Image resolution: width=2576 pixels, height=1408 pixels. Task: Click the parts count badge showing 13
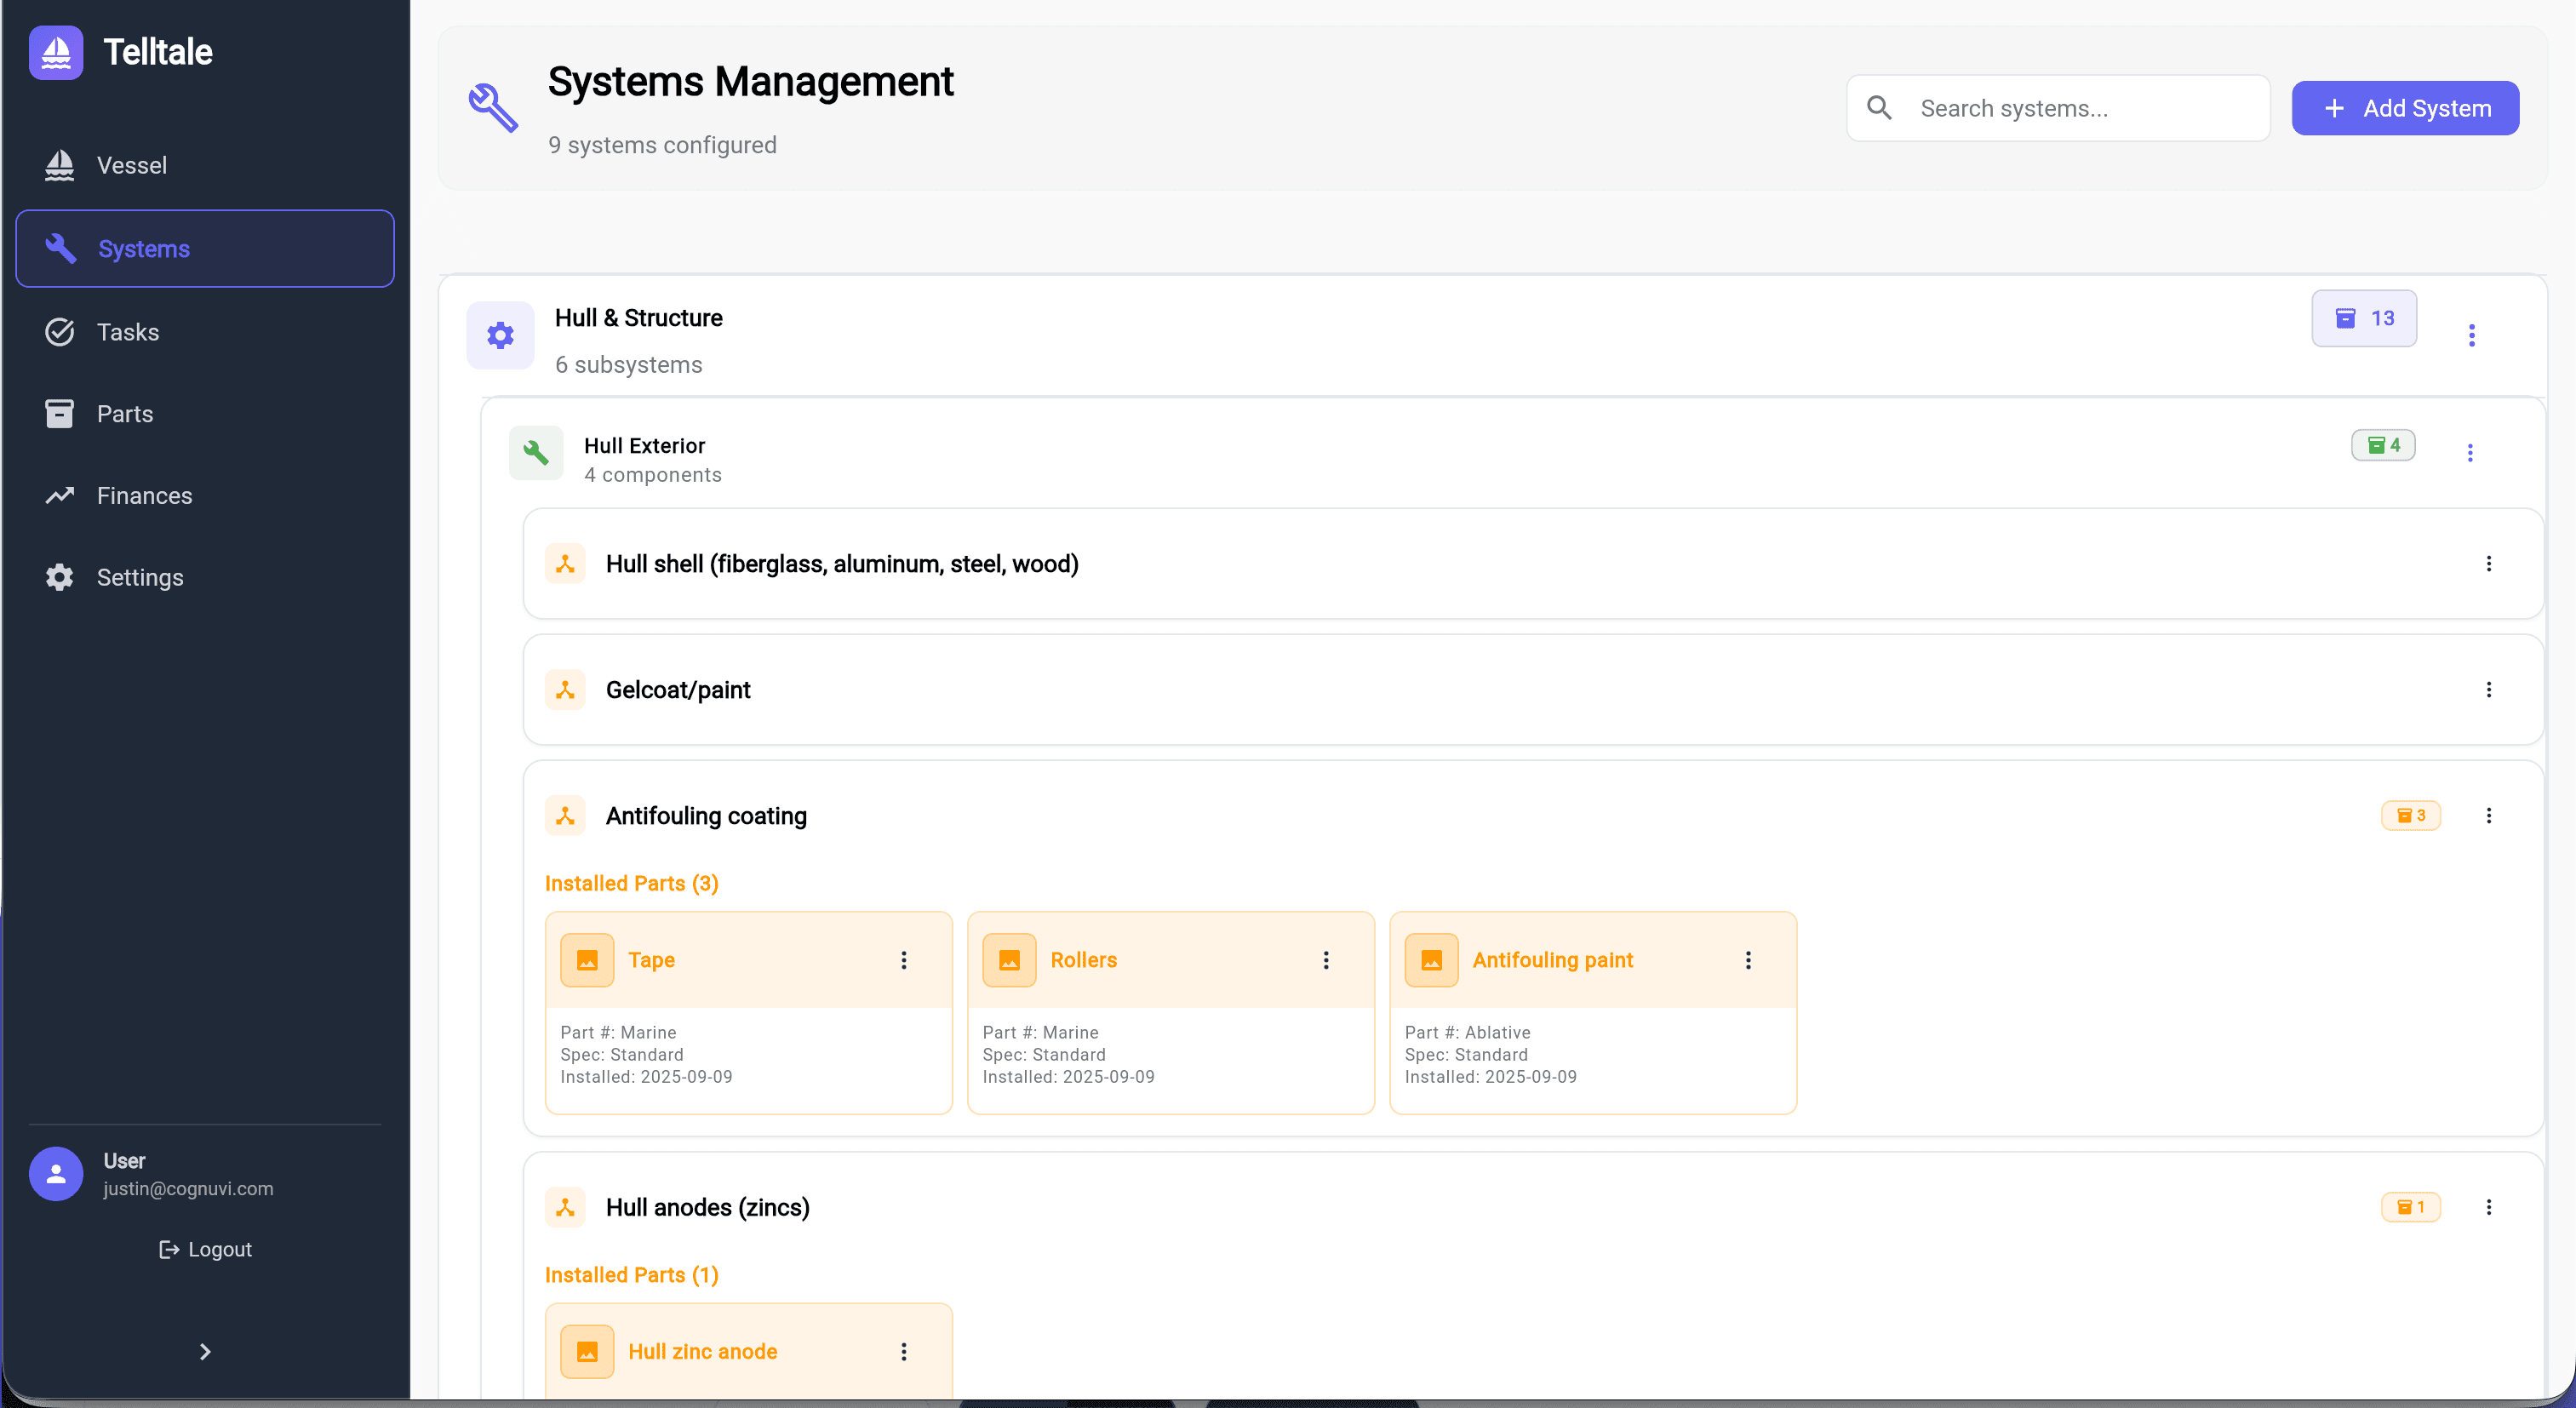(x=2363, y=318)
